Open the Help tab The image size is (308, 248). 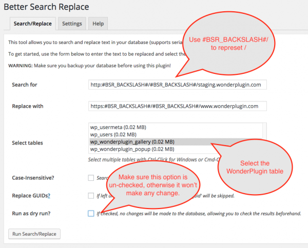(98, 24)
